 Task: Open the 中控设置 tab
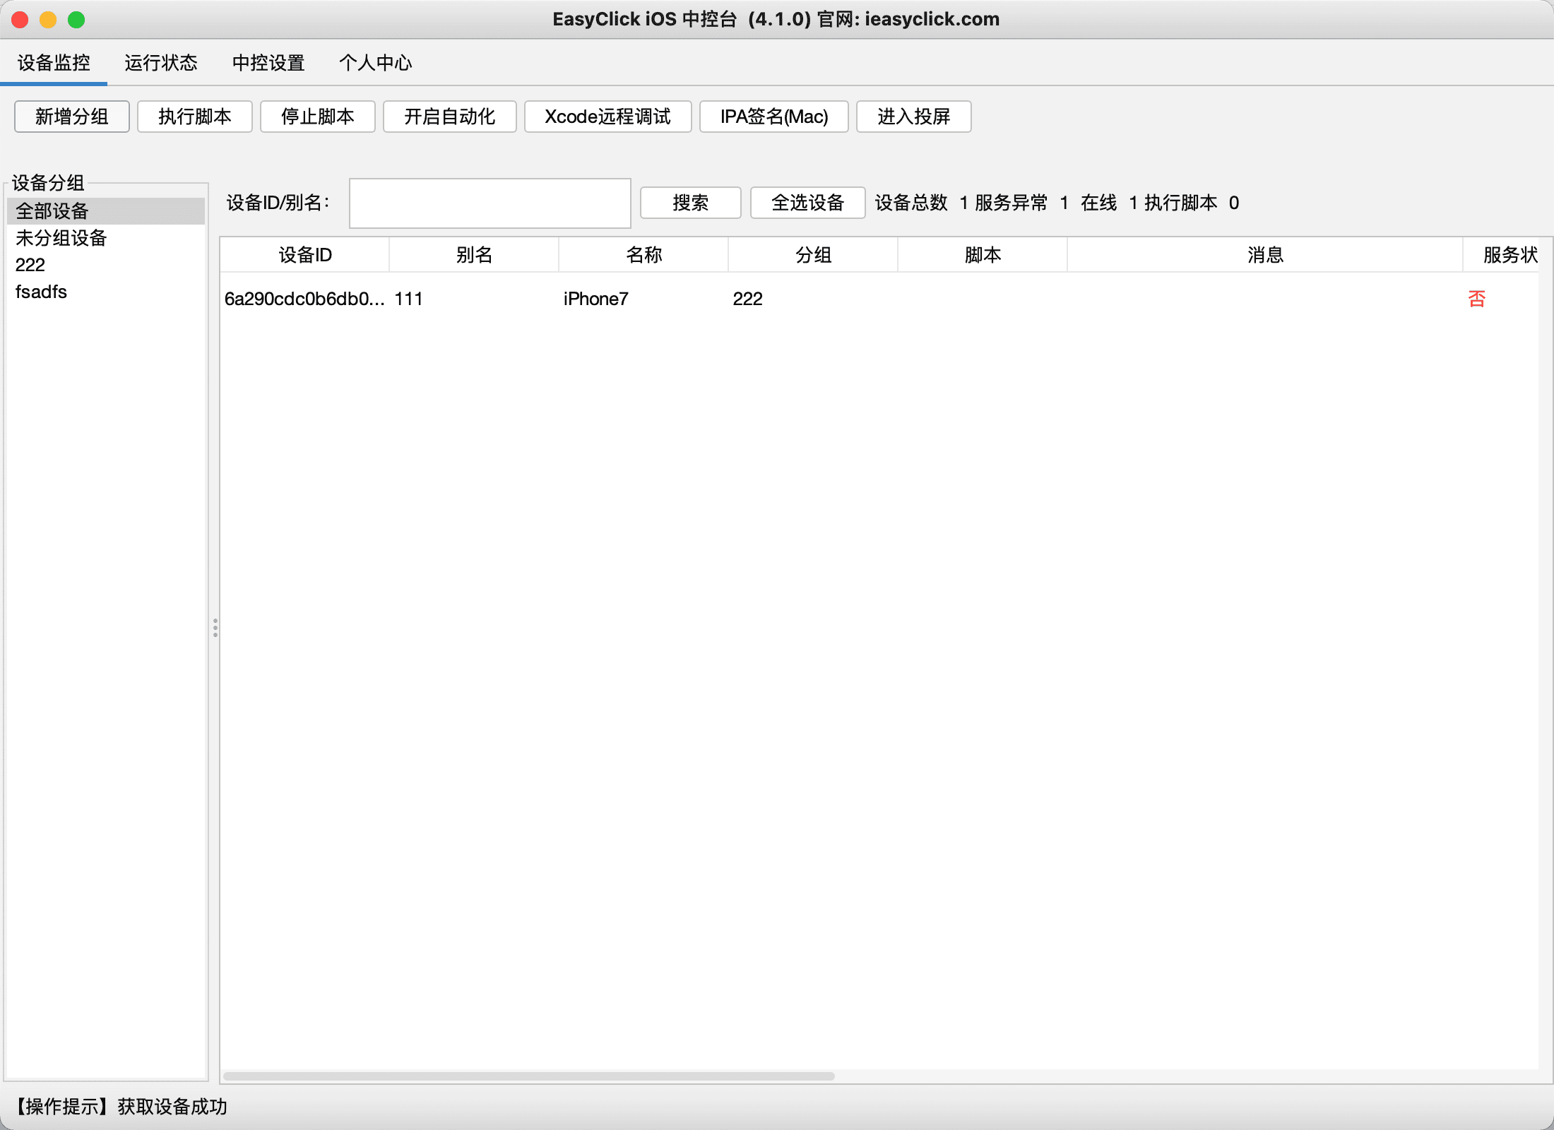(x=268, y=63)
